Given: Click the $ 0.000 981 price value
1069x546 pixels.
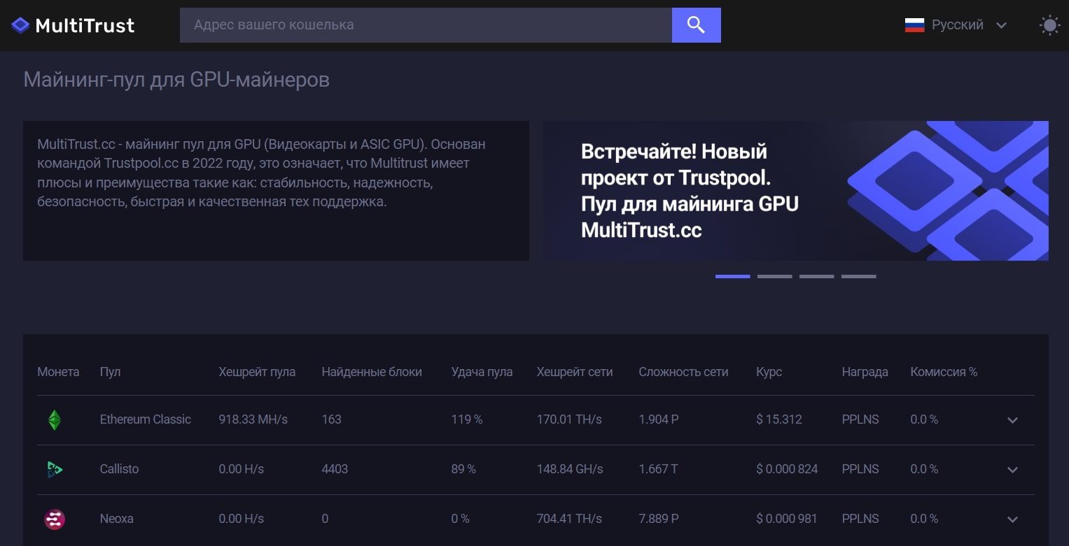Looking at the screenshot, I should tap(787, 519).
